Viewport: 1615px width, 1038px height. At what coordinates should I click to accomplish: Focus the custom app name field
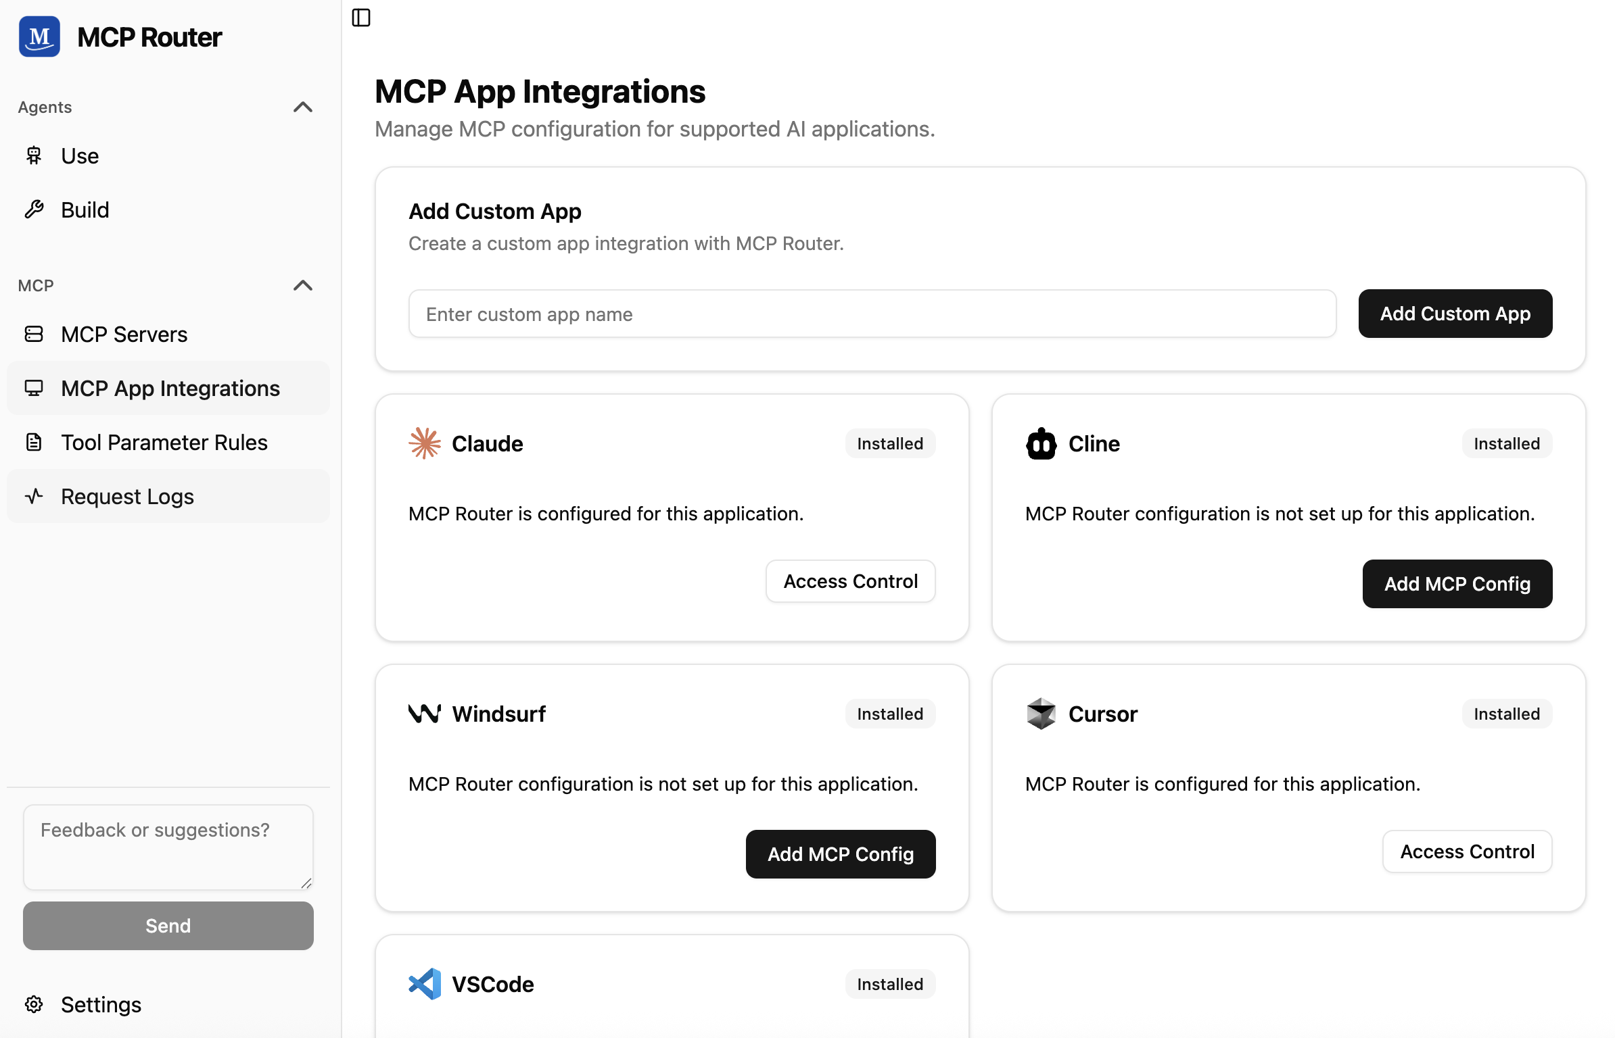pyautogui.click(x=872, y=314)
